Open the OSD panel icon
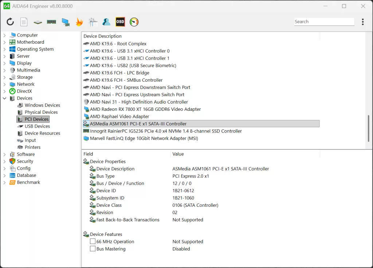Screen dimensions: 373x268 coord(120,22)
